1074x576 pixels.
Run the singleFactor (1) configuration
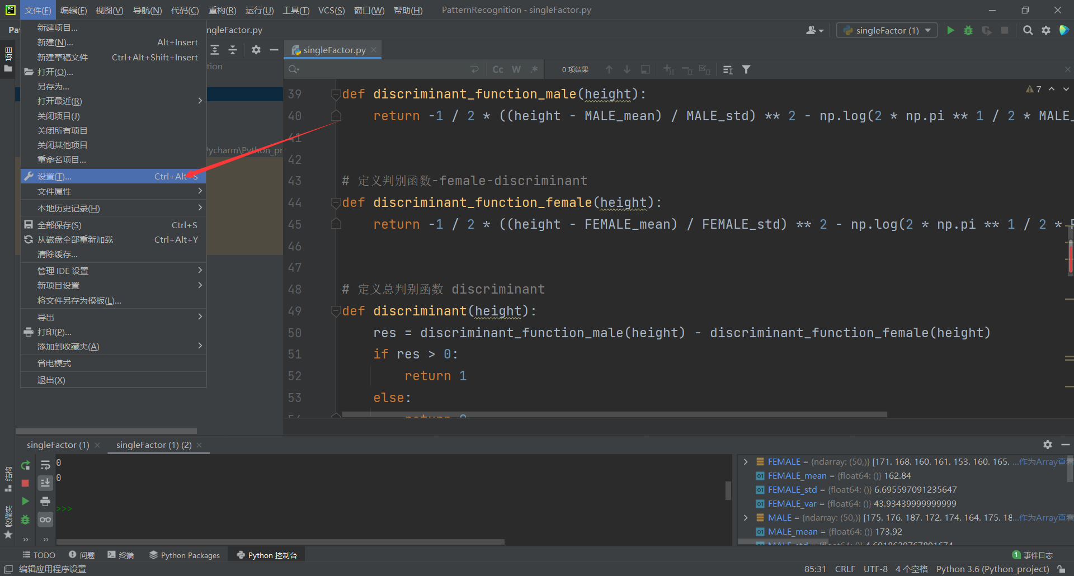tap(950, 30)
